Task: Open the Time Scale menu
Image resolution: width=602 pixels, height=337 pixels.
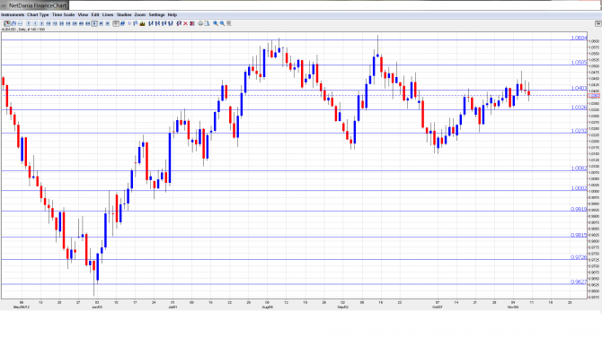Action: pyautogui.click(x=64, y=15)
